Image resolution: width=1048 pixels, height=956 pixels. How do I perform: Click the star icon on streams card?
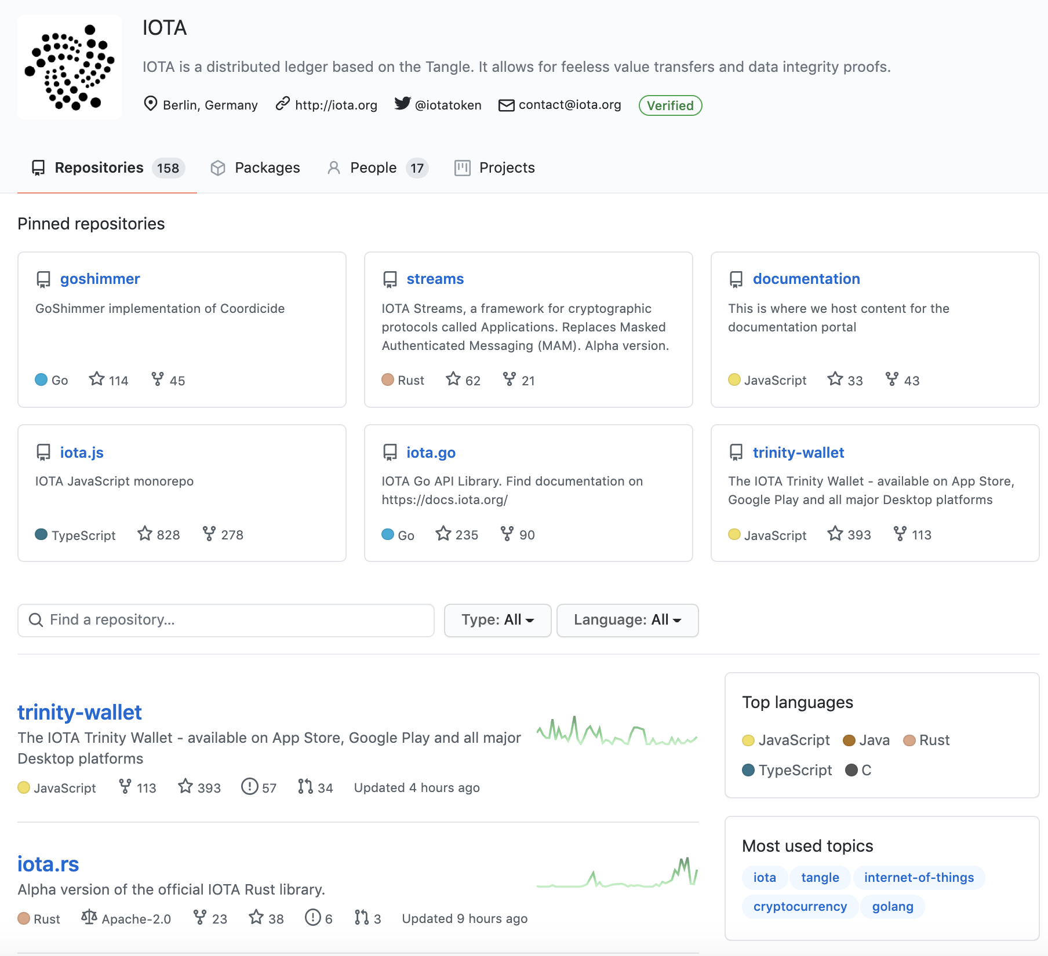(453, 380)
